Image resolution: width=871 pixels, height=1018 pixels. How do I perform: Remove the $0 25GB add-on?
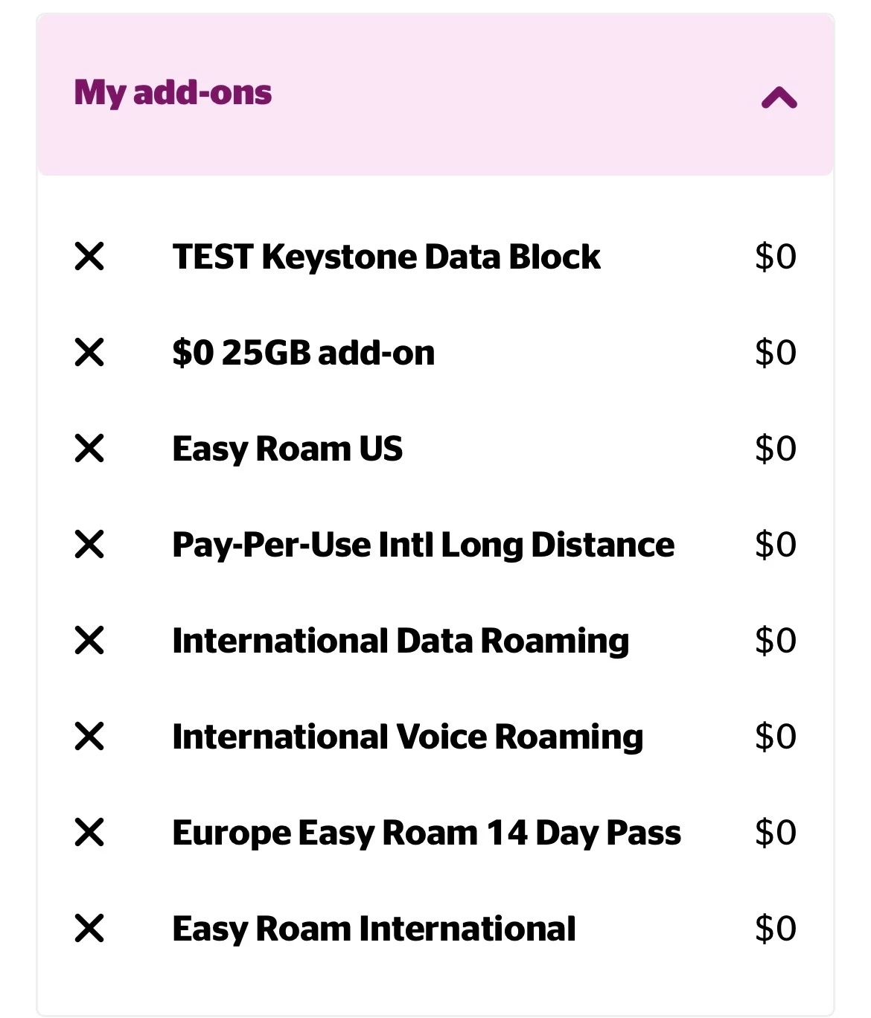[x=89, y=353]
